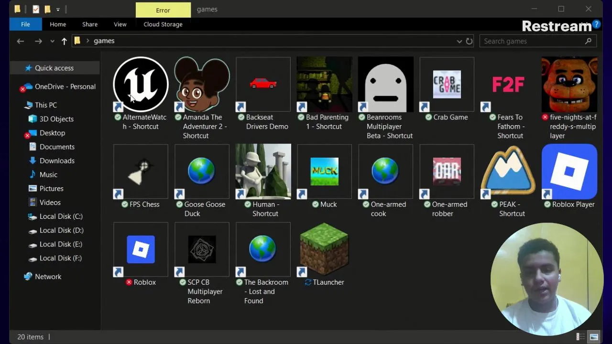Click the search magnifier icon
The width and height of the screenshot is (612, 344).
588,41
